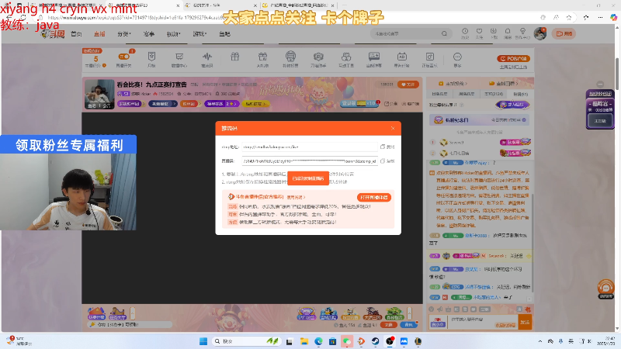The height and width of the screenshot is (349, 621).
Task: Open the double gift box icon
Action: (x=262, y=57)
